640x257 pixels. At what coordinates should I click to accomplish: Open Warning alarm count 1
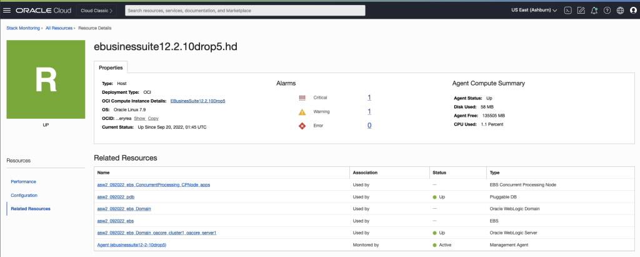(369, 111)
